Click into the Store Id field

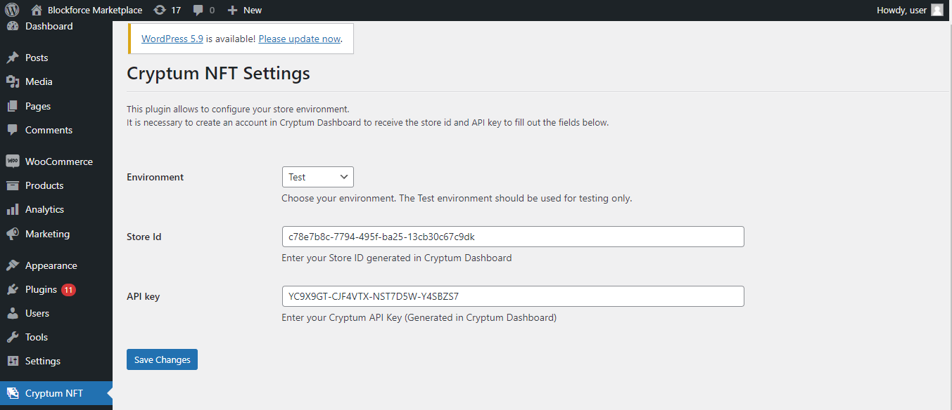(512, 237)
